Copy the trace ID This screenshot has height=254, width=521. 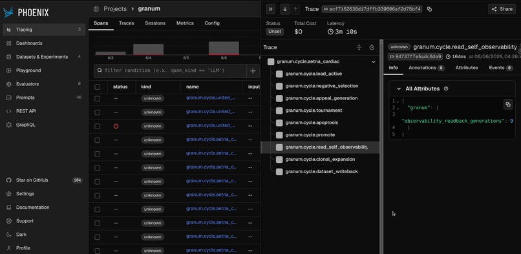(x=429, y=9)
